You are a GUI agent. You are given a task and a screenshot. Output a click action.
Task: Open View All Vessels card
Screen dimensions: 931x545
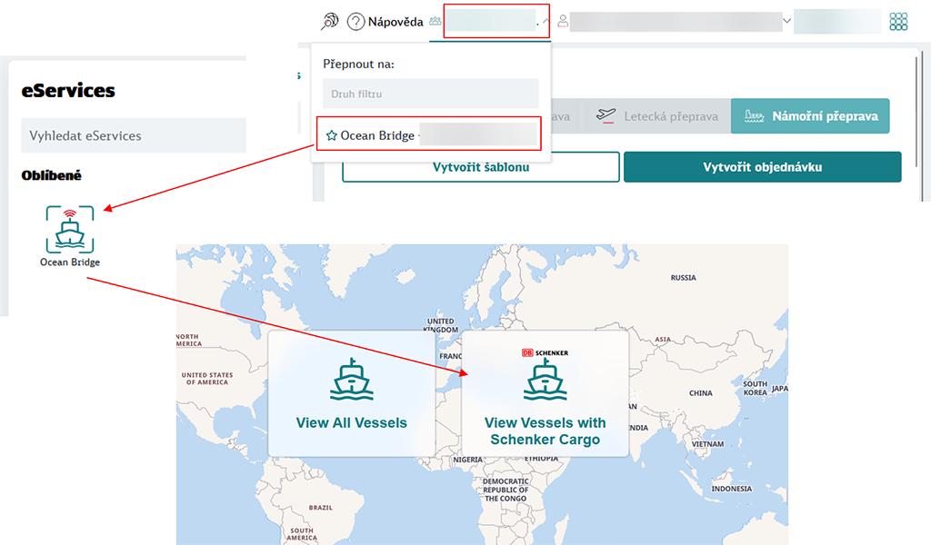352,394
